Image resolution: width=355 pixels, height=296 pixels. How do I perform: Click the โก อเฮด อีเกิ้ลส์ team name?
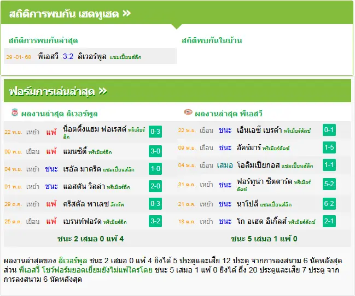(x=261, y=221)
